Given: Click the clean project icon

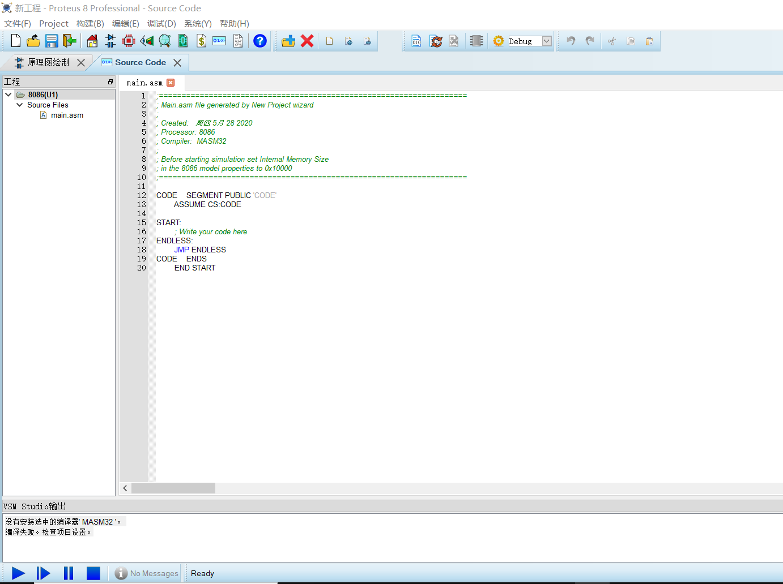Looking at the screenshot, I should (x=454, y=41).
